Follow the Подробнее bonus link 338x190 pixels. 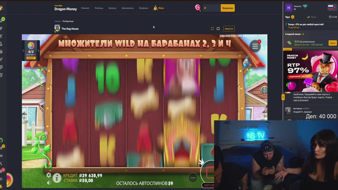point(294,27)
